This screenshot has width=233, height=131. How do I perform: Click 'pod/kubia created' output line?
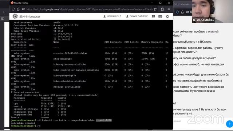coord(23,123)
